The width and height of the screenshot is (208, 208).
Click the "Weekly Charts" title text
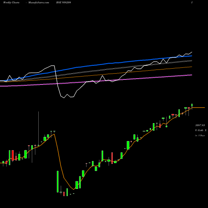[x=11, y=2]
